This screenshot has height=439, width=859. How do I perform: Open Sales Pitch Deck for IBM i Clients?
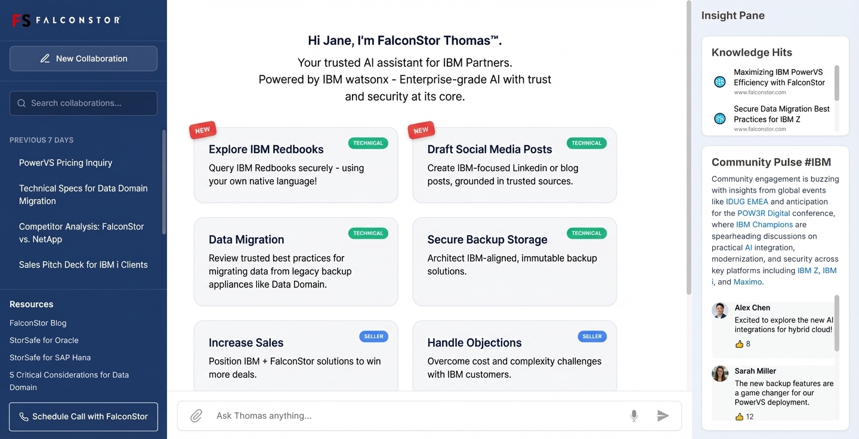[x=83, y=265]
